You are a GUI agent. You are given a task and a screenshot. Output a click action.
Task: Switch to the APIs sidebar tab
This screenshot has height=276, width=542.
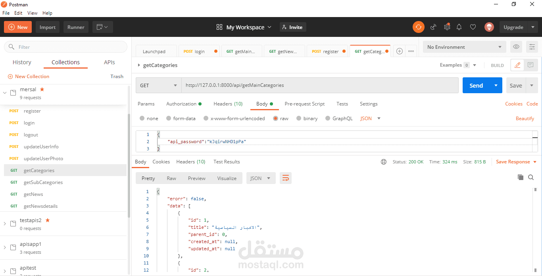(x=110, y=62)
